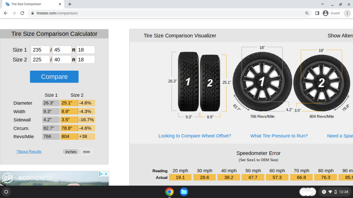Click Diameter Size 1 value 26.3"
This screenshot has height=198, width=353.
pyautogui.click(x=51, y=103)
